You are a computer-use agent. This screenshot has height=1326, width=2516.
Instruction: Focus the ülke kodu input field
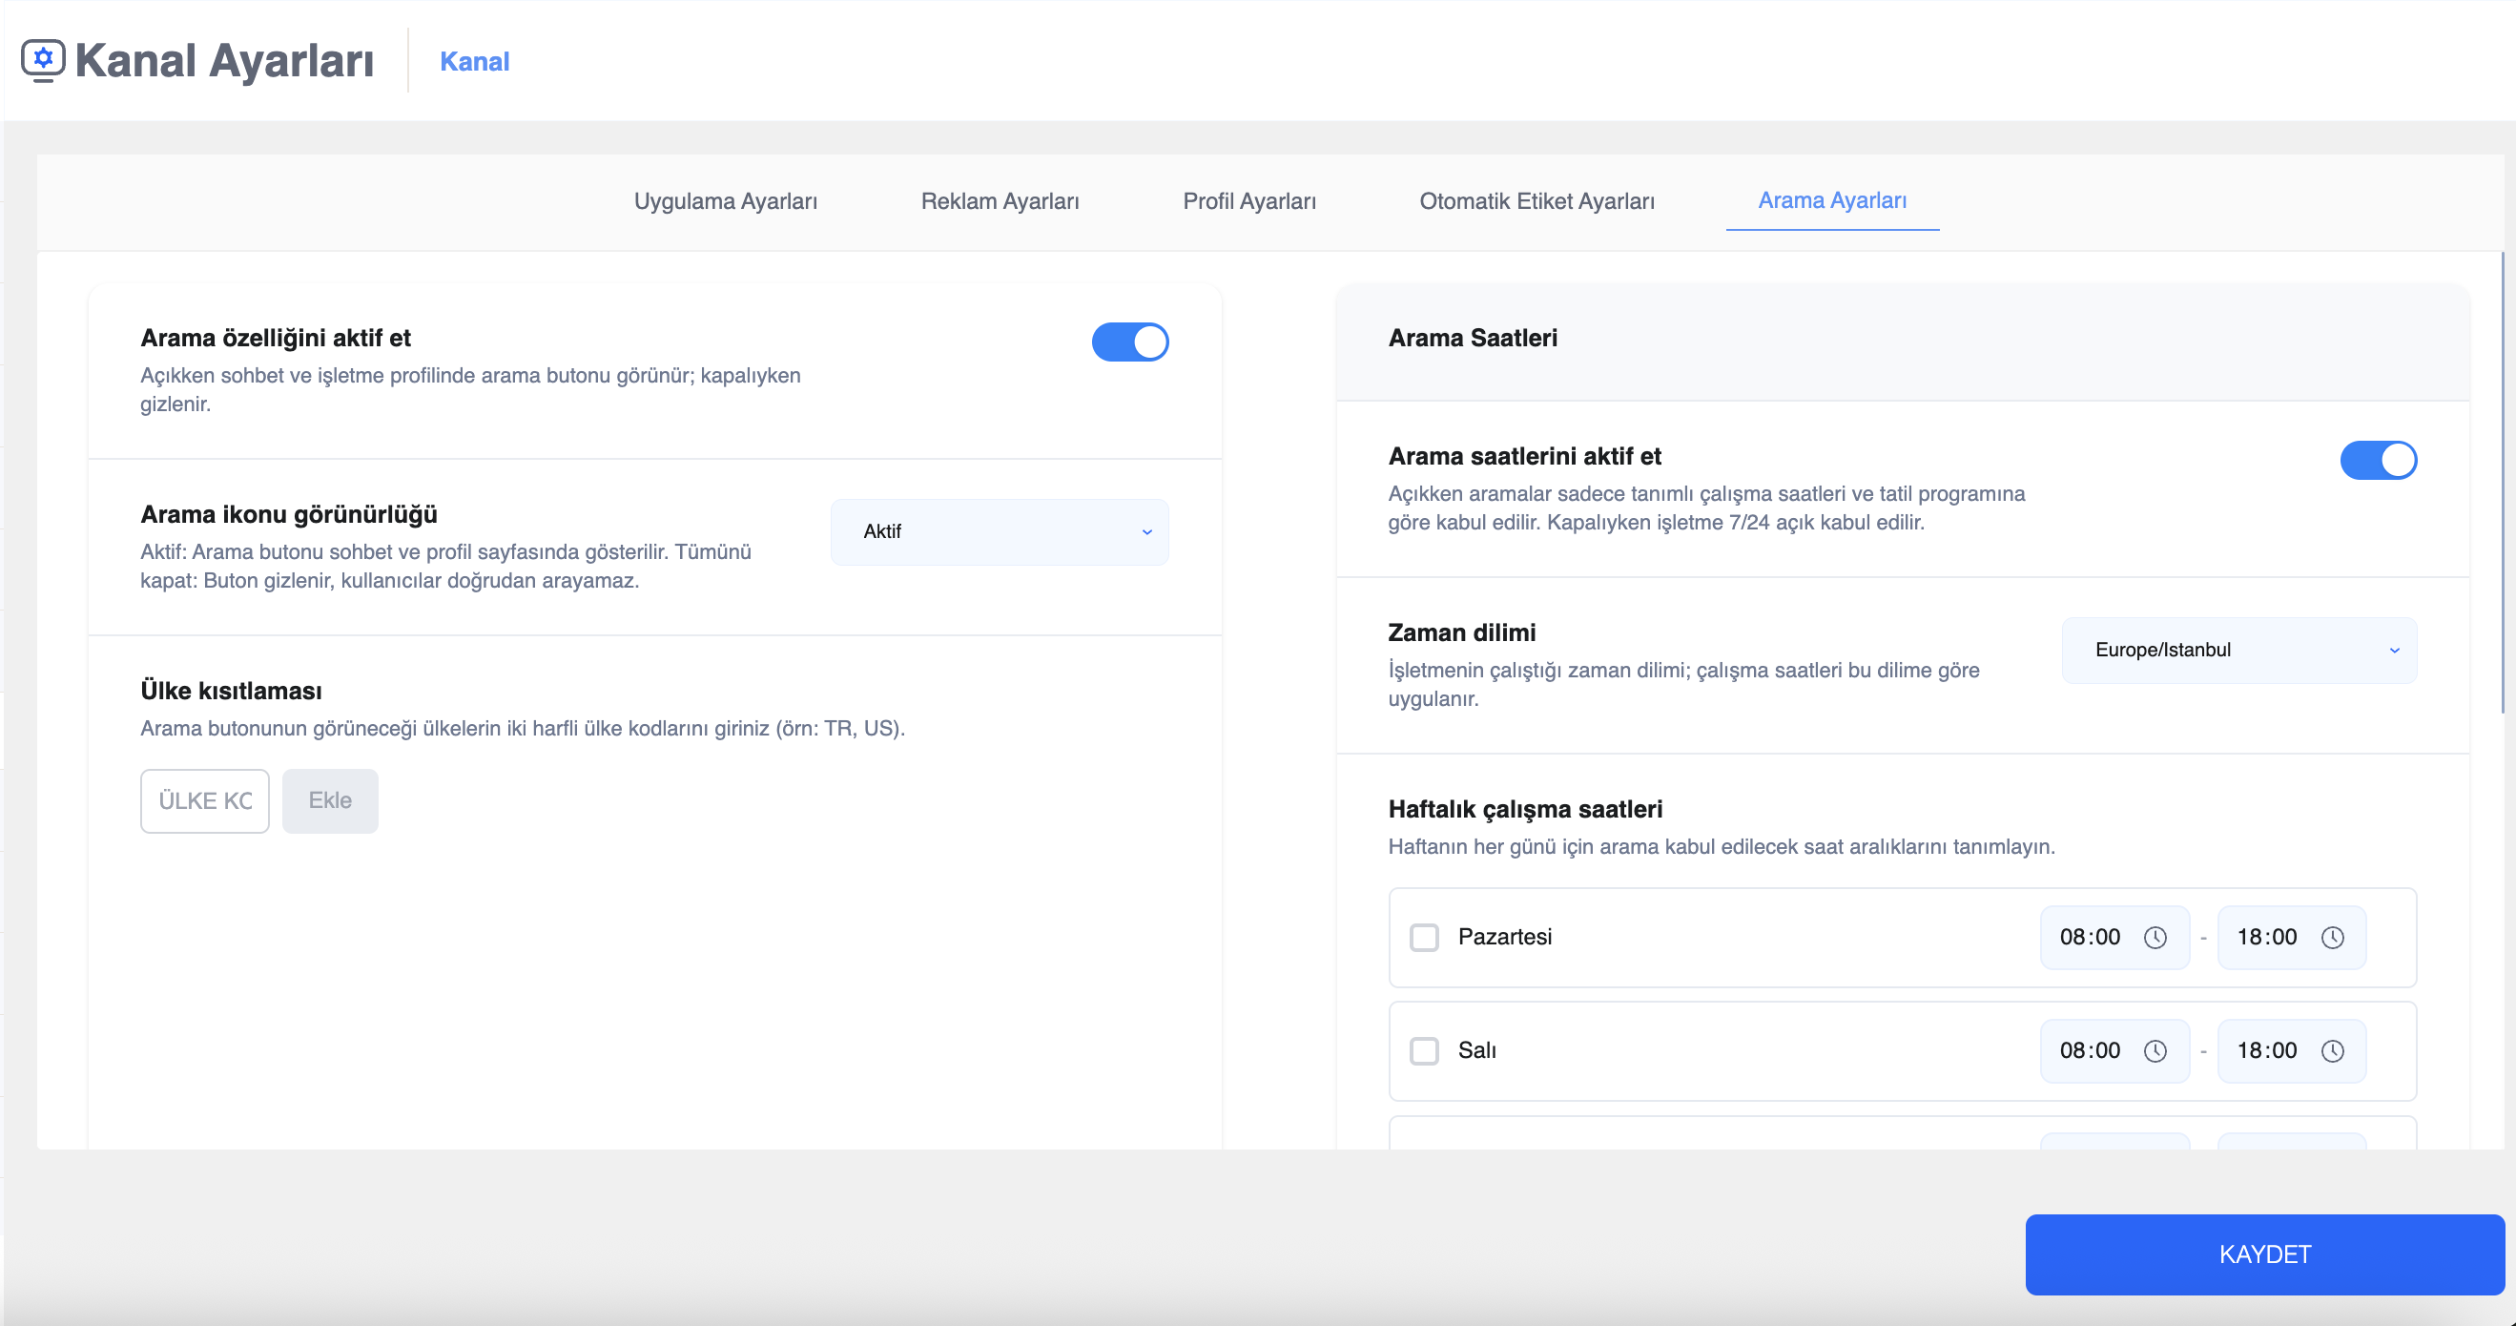(x=204, y=801)
